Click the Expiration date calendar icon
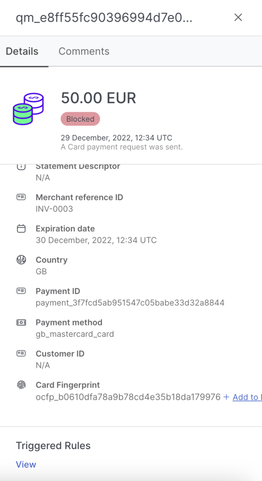 21,229
